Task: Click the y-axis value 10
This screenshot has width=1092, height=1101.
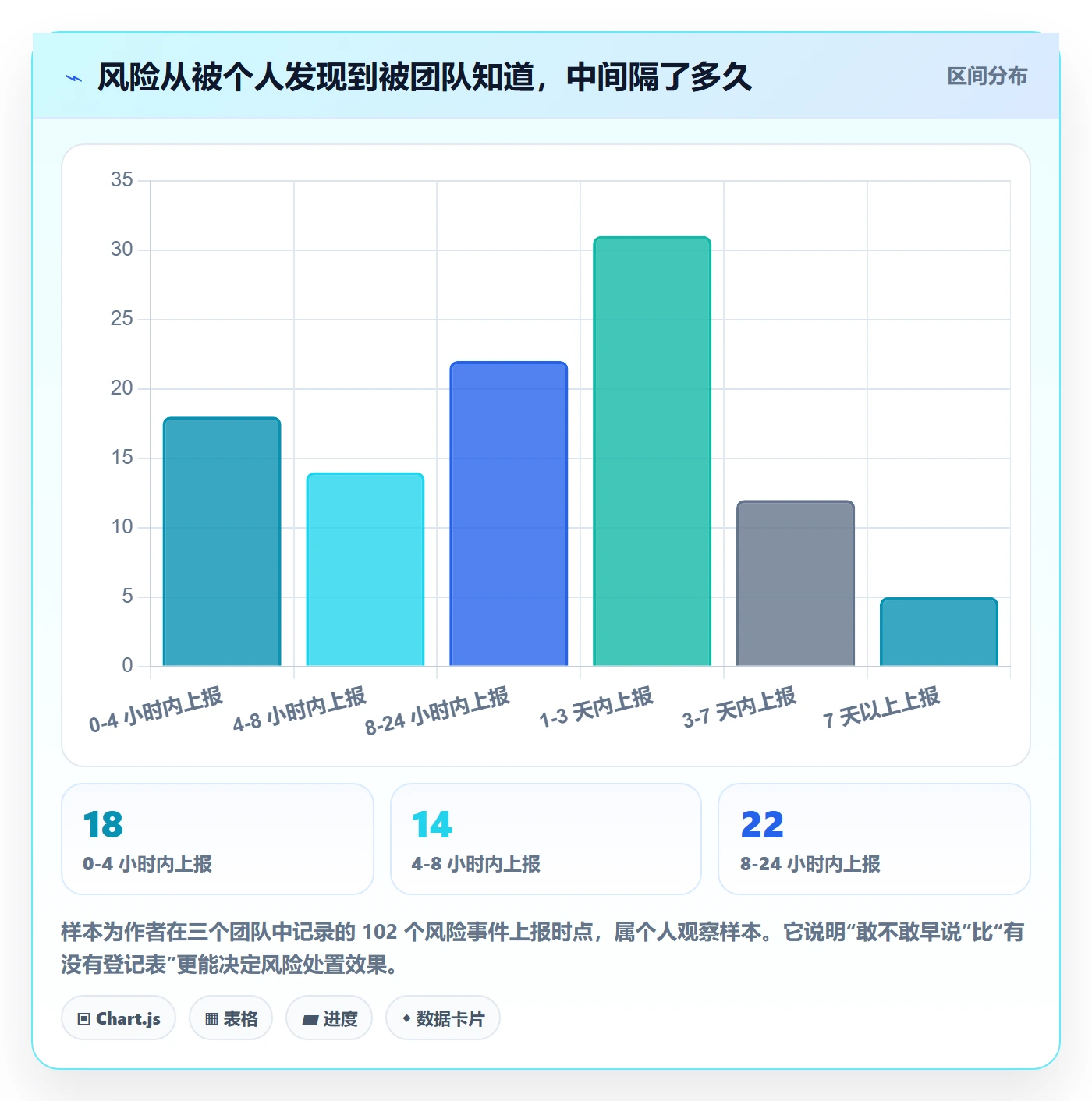Action: tap(122, 527)
